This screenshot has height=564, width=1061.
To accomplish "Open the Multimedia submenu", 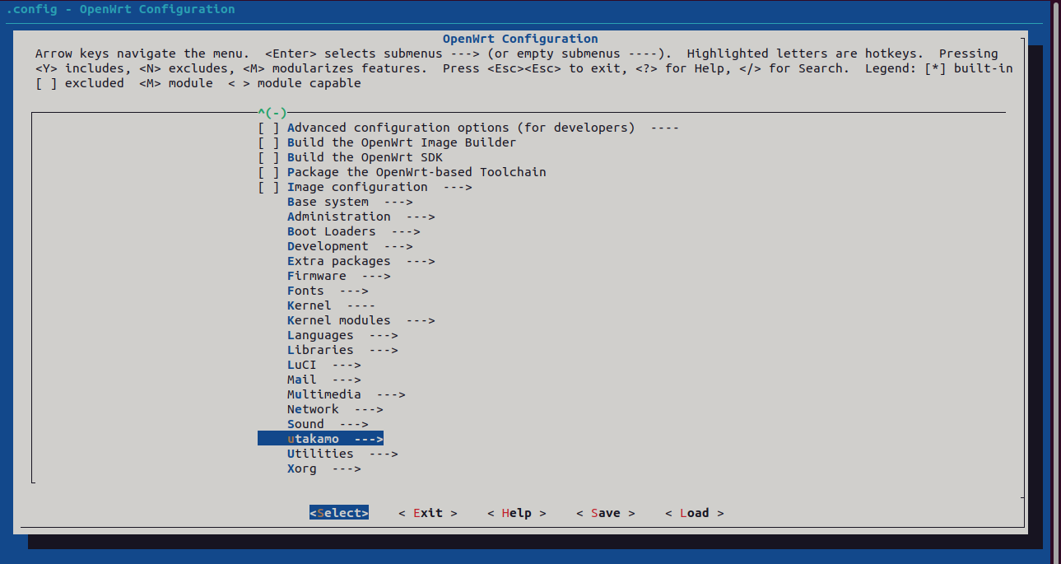I will 346,394.
